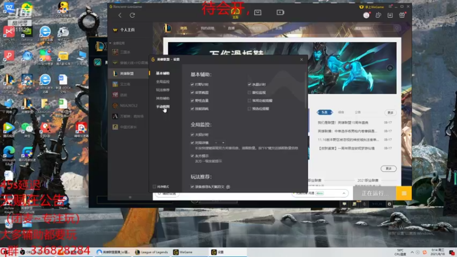Toggle 预选位提醒 checkbox
This screenshot has height=257, width=457.
(250, 109)
